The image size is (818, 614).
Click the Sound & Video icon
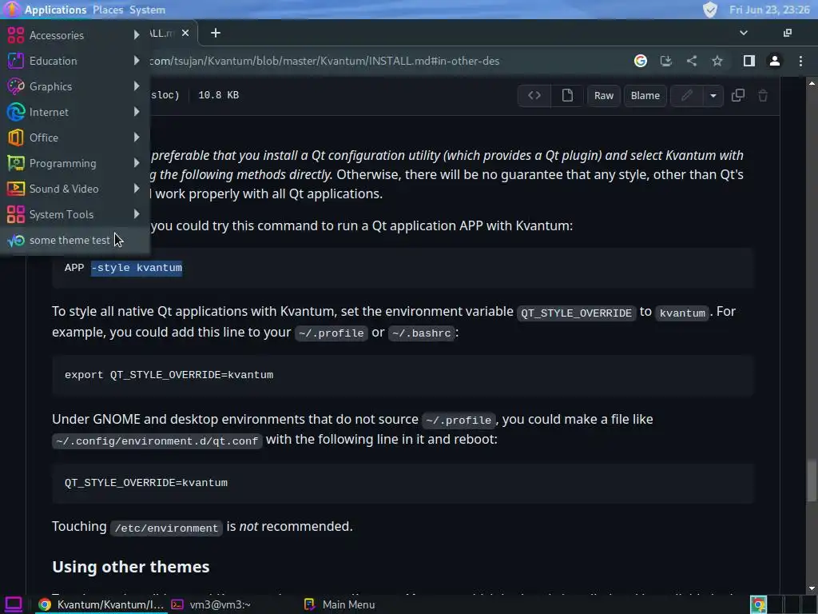point(16,189)
